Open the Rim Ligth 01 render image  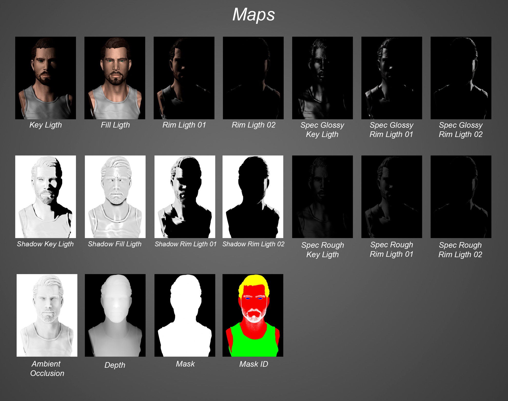(x=184, y=78)
